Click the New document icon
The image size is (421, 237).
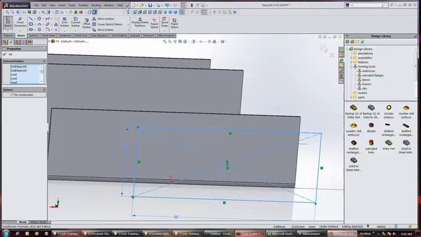tap(134, 5)
